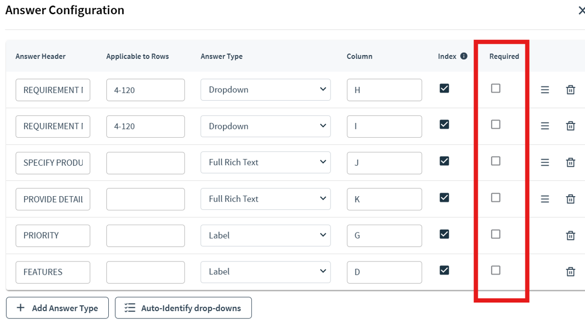Open Answer Type dropdown for Column I
This screenshot has width=585, height=320.
tap(265, 126)
